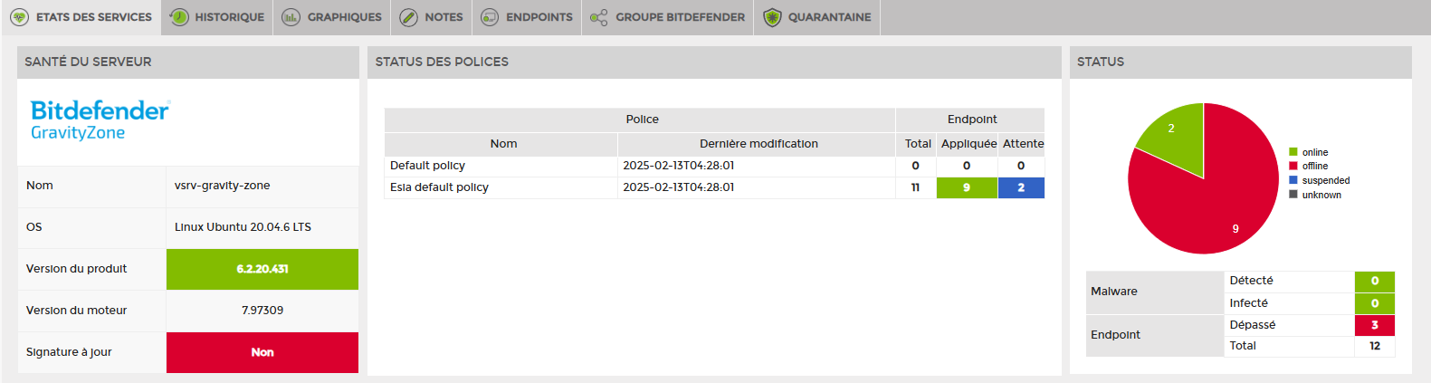Click the Graphiques bar chart icon
Viewport: 1431px width, 383px height.
click(291, 17)
